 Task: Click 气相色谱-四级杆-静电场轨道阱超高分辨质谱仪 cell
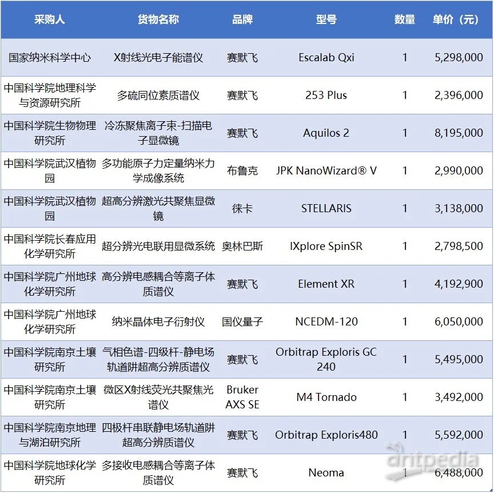click(x=158, y=359)
